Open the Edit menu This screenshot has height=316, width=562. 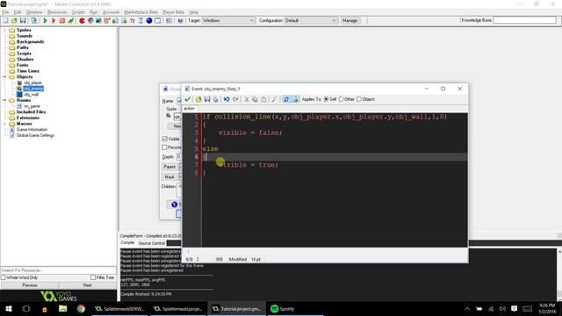click(x=18, y=11)
